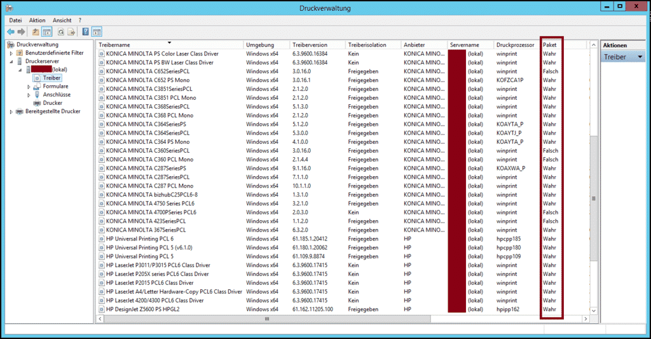
Task: Expand the Formulare tree node
Action: (x=29, y=87)
